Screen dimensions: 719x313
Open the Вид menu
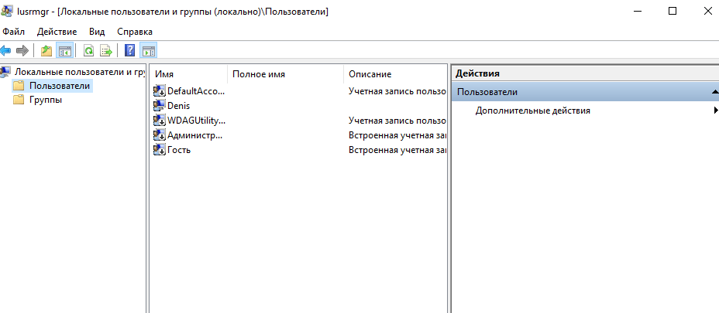pos(97,32)
